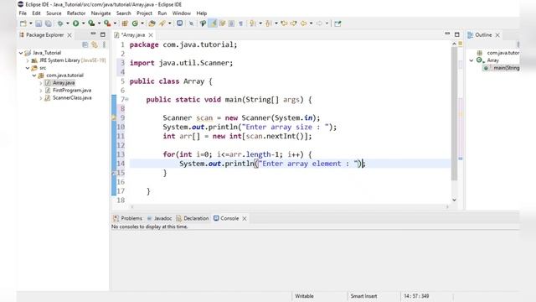Click the Search flashlight toolbar icon
The height and width of the screenshot is (302, 536).
[x=162, y=23]
